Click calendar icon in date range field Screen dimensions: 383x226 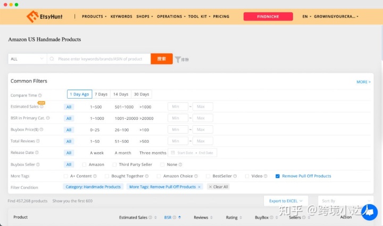pyautogui.click(x=173, y=153)
